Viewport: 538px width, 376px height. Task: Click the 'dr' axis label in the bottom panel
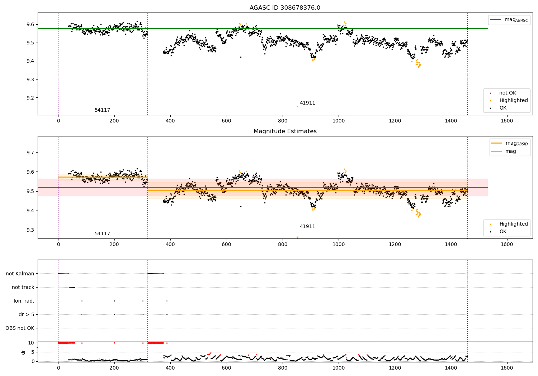(23, 352)
